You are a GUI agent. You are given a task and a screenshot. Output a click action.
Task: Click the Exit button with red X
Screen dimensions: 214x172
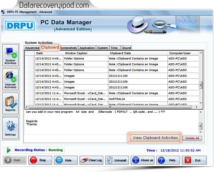(194, 160)
